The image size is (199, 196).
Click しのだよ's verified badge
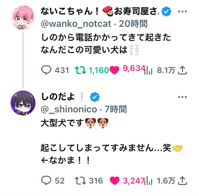click(x=94, y=97)
